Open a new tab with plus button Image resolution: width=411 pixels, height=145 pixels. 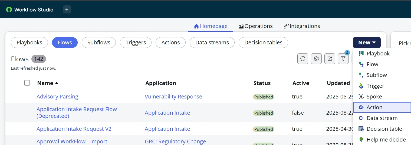coord(67,9)
